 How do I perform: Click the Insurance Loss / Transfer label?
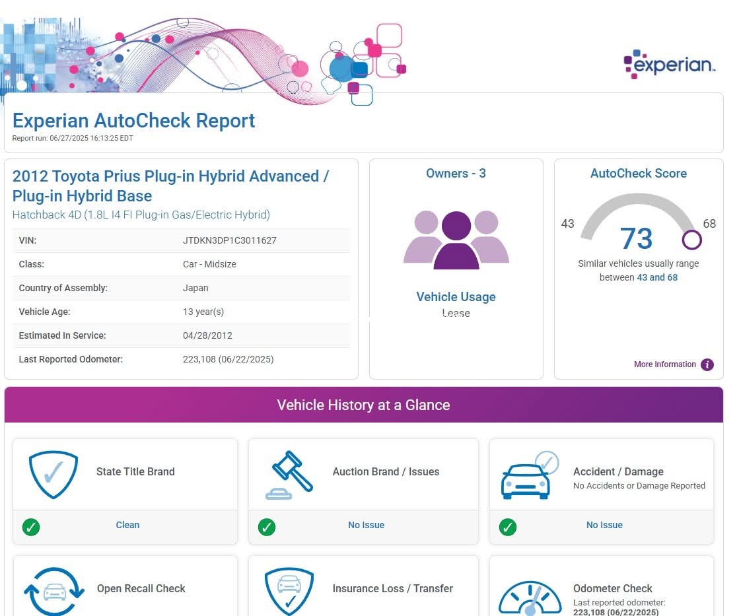click(392, 589)
